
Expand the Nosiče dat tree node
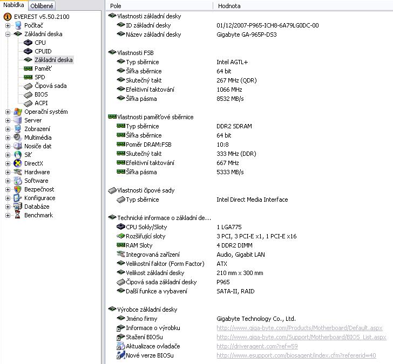[8, 147]
